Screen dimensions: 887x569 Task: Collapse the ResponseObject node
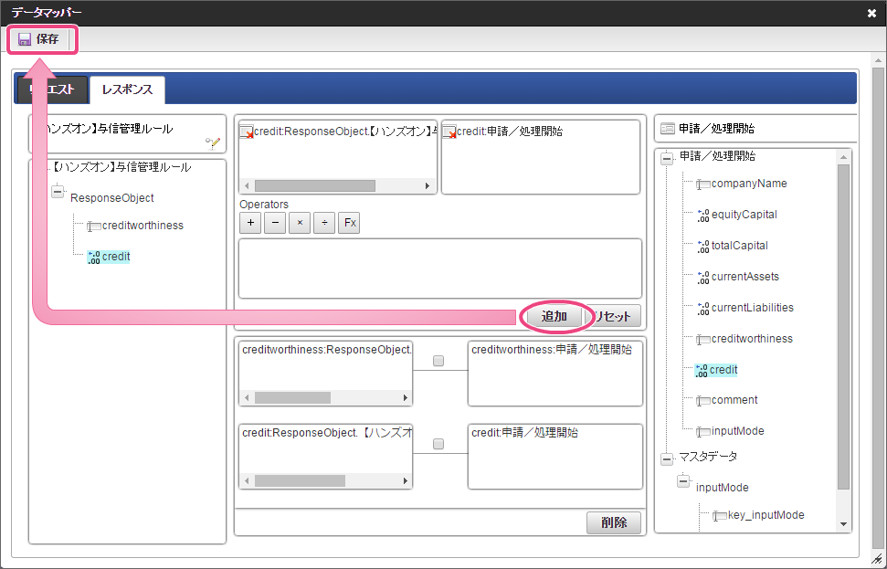point(58,192)
